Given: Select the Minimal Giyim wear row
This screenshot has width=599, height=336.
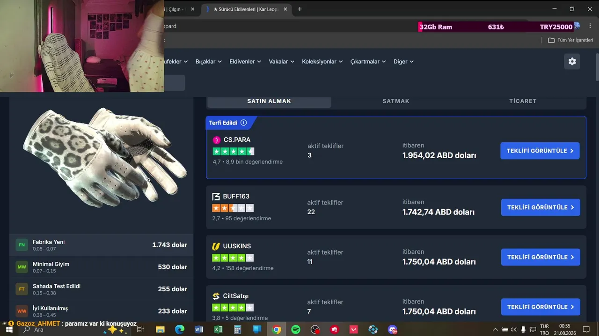Looking at the screenshot, I should pyautogui.click(x=101, y=267).
